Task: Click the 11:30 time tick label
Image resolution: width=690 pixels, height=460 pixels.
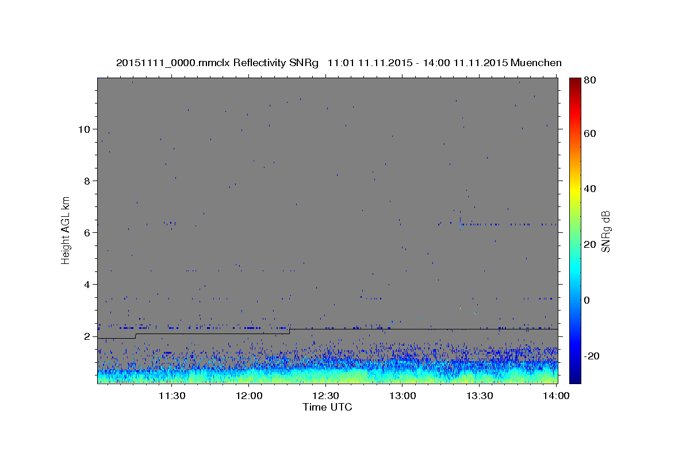Action: [171, 396]
